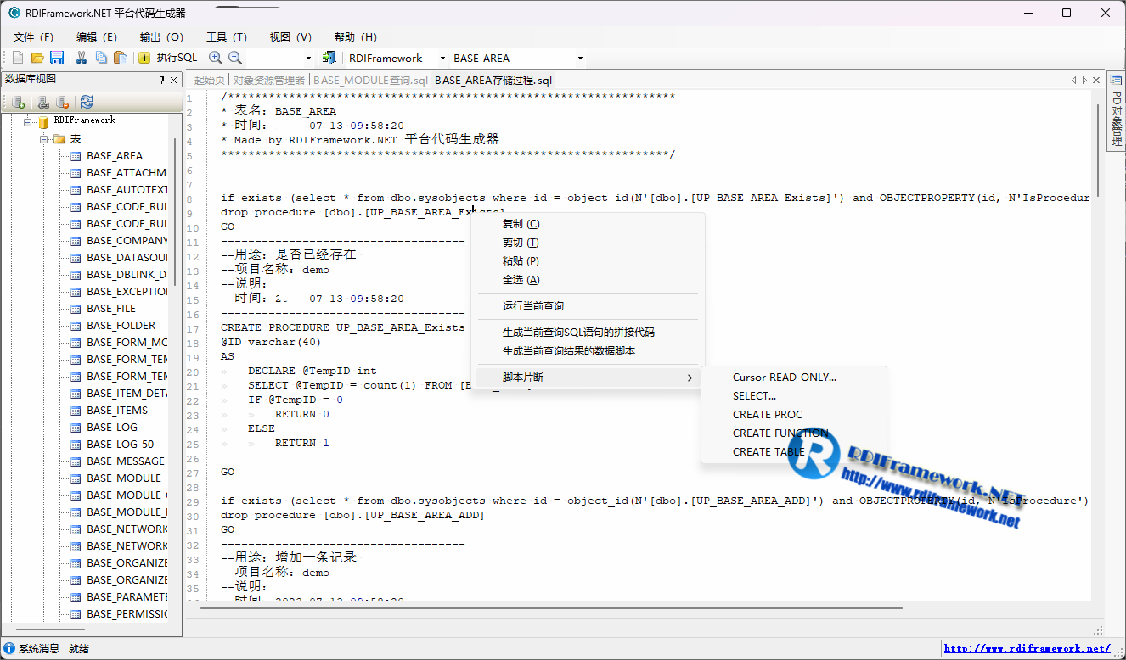The height and width of the screenshot is (660, 1126).
Task: Refresh the database view tree
Action: click(87, 102)
